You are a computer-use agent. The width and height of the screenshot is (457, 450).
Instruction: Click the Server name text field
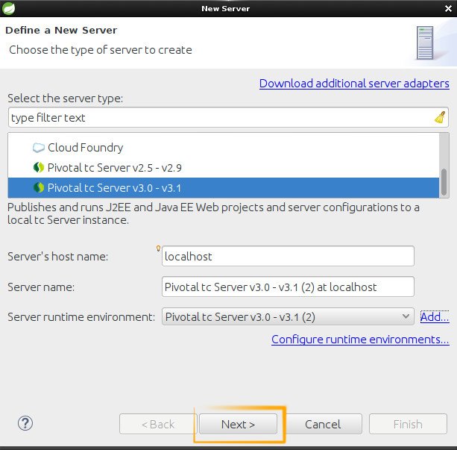(288, 287)
